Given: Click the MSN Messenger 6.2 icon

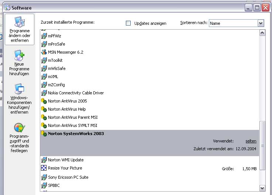Looking at the screenshot, I should pos(44,52).
